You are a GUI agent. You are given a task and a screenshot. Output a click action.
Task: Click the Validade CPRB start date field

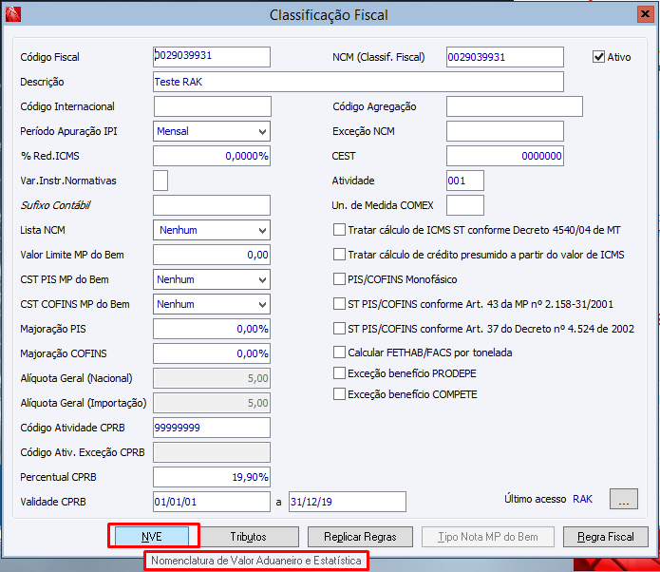[x=212, y=502]
